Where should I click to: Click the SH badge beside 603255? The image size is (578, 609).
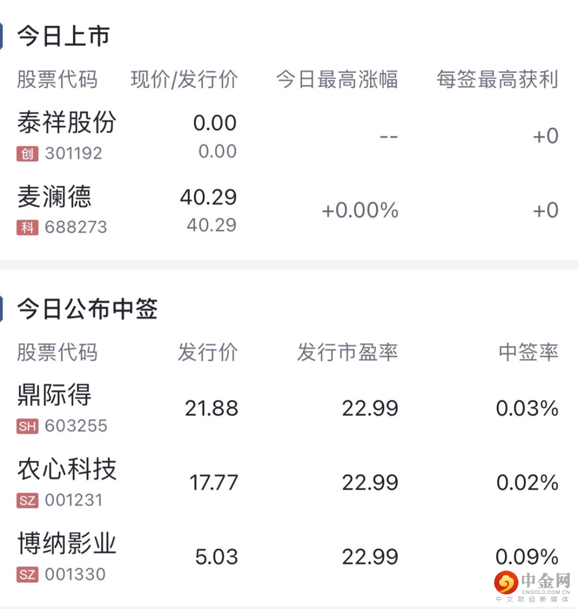pyautogui.click(x=27, y=426)
